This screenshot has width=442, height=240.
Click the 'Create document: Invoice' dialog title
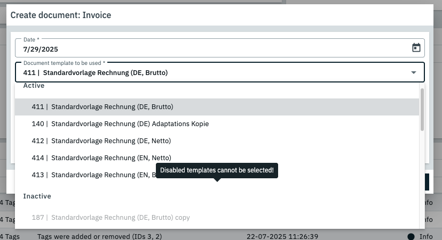click(x=61, y=15)
